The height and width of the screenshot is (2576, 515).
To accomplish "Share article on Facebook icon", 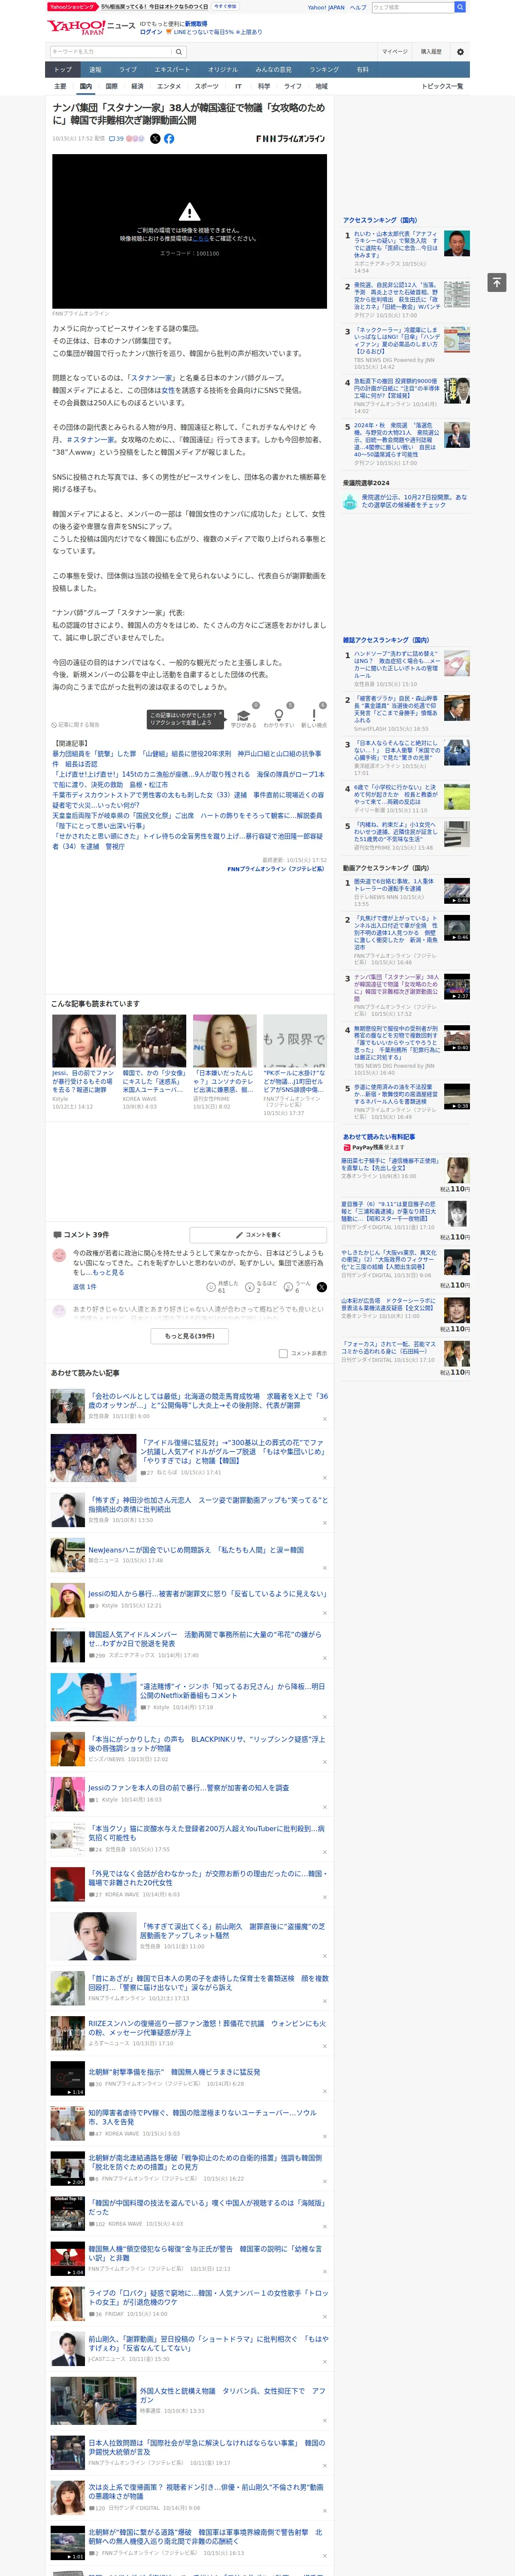I will pyautogui.click(x=169, y=139).
